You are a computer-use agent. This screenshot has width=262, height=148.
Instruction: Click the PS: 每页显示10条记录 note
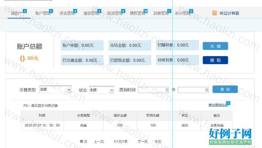point(41,106)
